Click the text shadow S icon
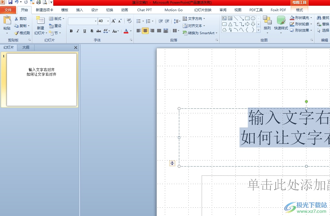Screen dimensions: 330x216 91,31
